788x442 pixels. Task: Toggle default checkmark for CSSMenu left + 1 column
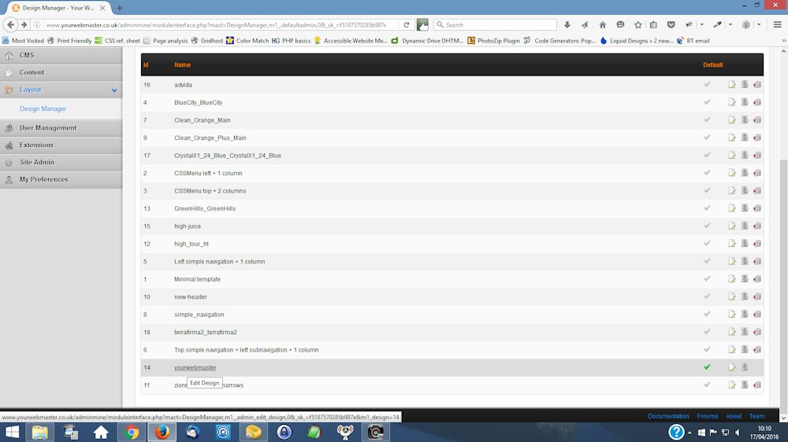pos(707,173)
